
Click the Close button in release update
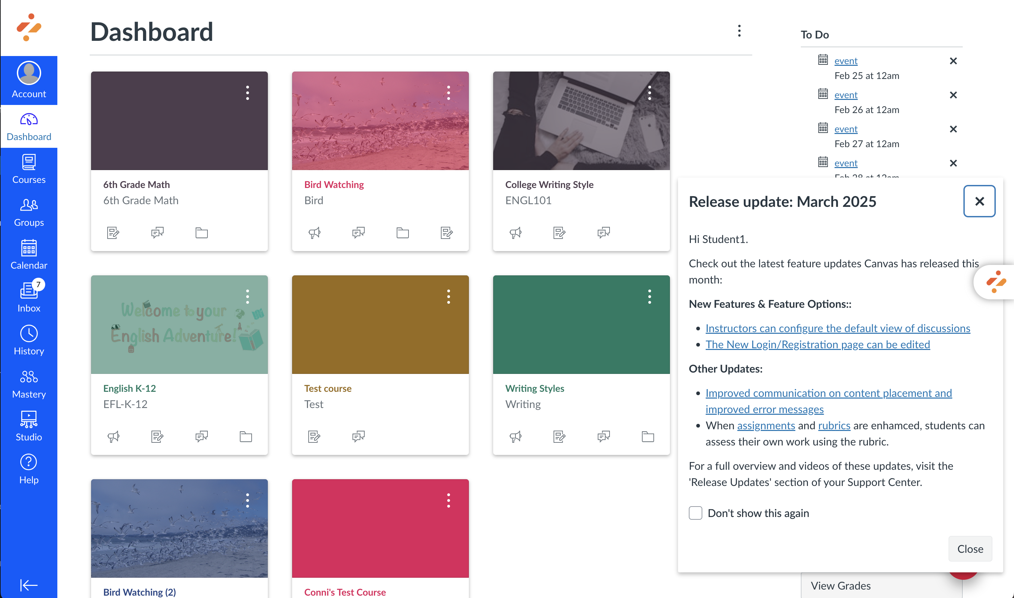point(970,549)
